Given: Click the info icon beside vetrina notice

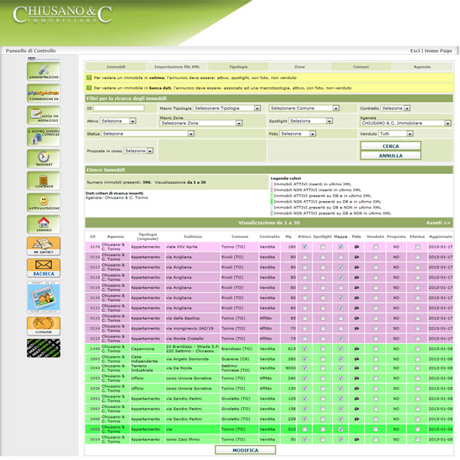Looking at the screenshot, I should click(x=89, y=78).
